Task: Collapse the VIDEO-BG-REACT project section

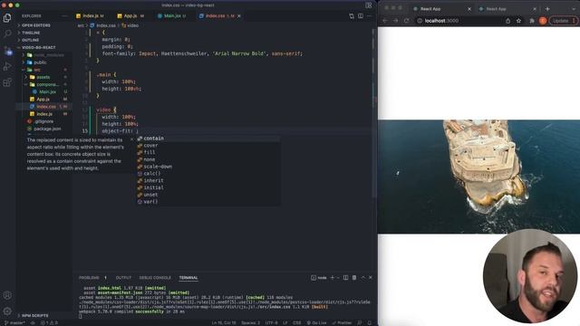Action: [x=38, y=47]
